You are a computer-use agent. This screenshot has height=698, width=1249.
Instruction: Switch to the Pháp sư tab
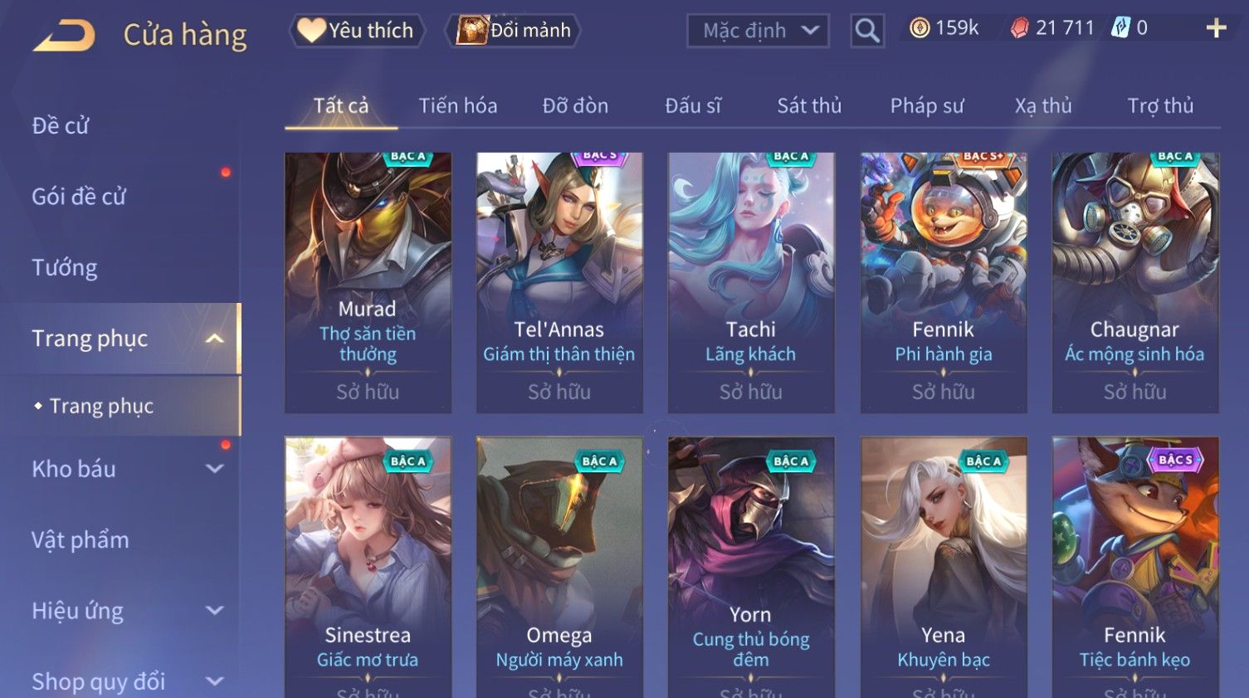pos(927,105)
